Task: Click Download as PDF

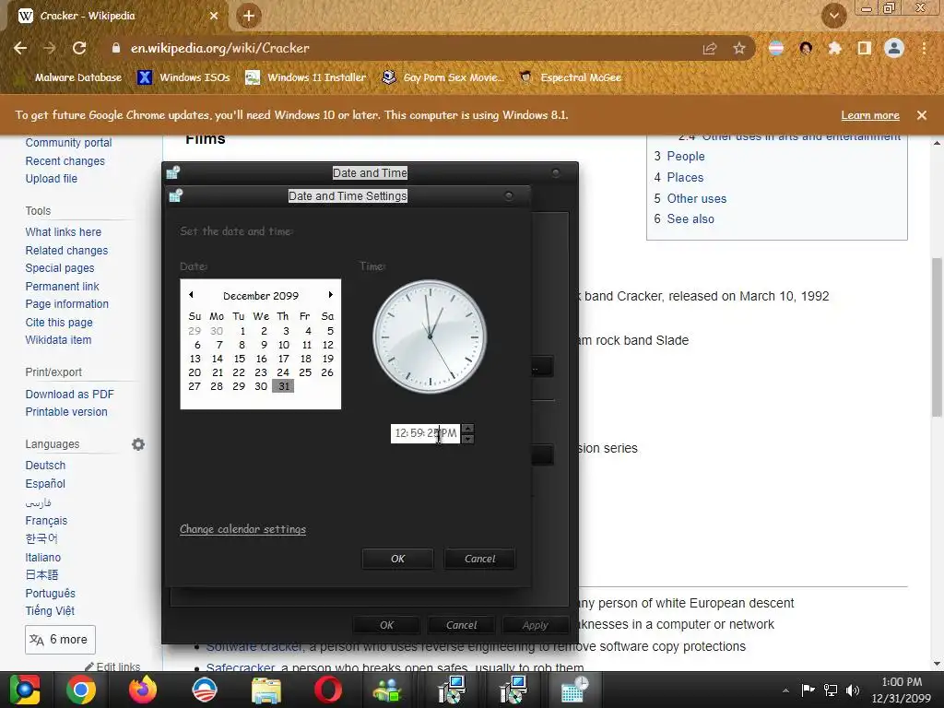Action: tap(69, 395)
